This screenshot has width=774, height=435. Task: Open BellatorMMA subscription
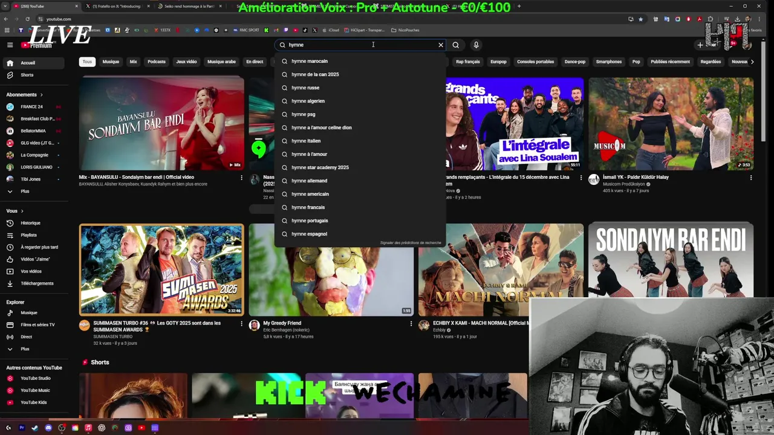[x=34, y=131]
